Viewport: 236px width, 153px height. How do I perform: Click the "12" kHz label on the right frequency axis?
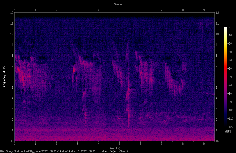[x=217, y=13]
